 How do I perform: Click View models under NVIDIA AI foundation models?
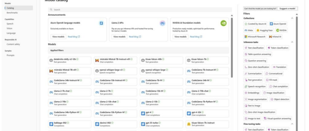tap(180, 36)
